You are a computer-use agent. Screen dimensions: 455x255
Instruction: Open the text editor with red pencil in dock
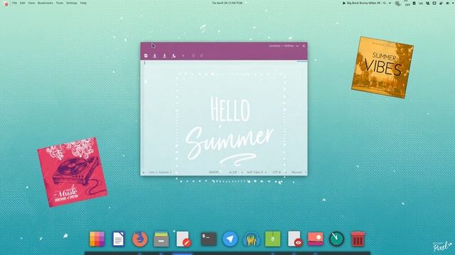click(183, 239)
